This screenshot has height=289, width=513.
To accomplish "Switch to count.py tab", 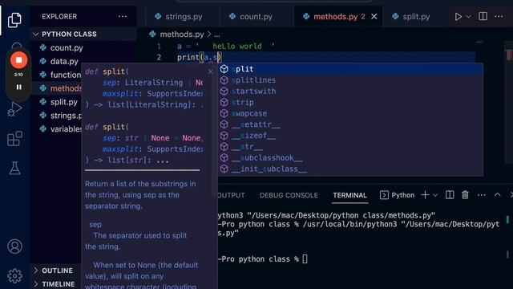I will [251, 16].
